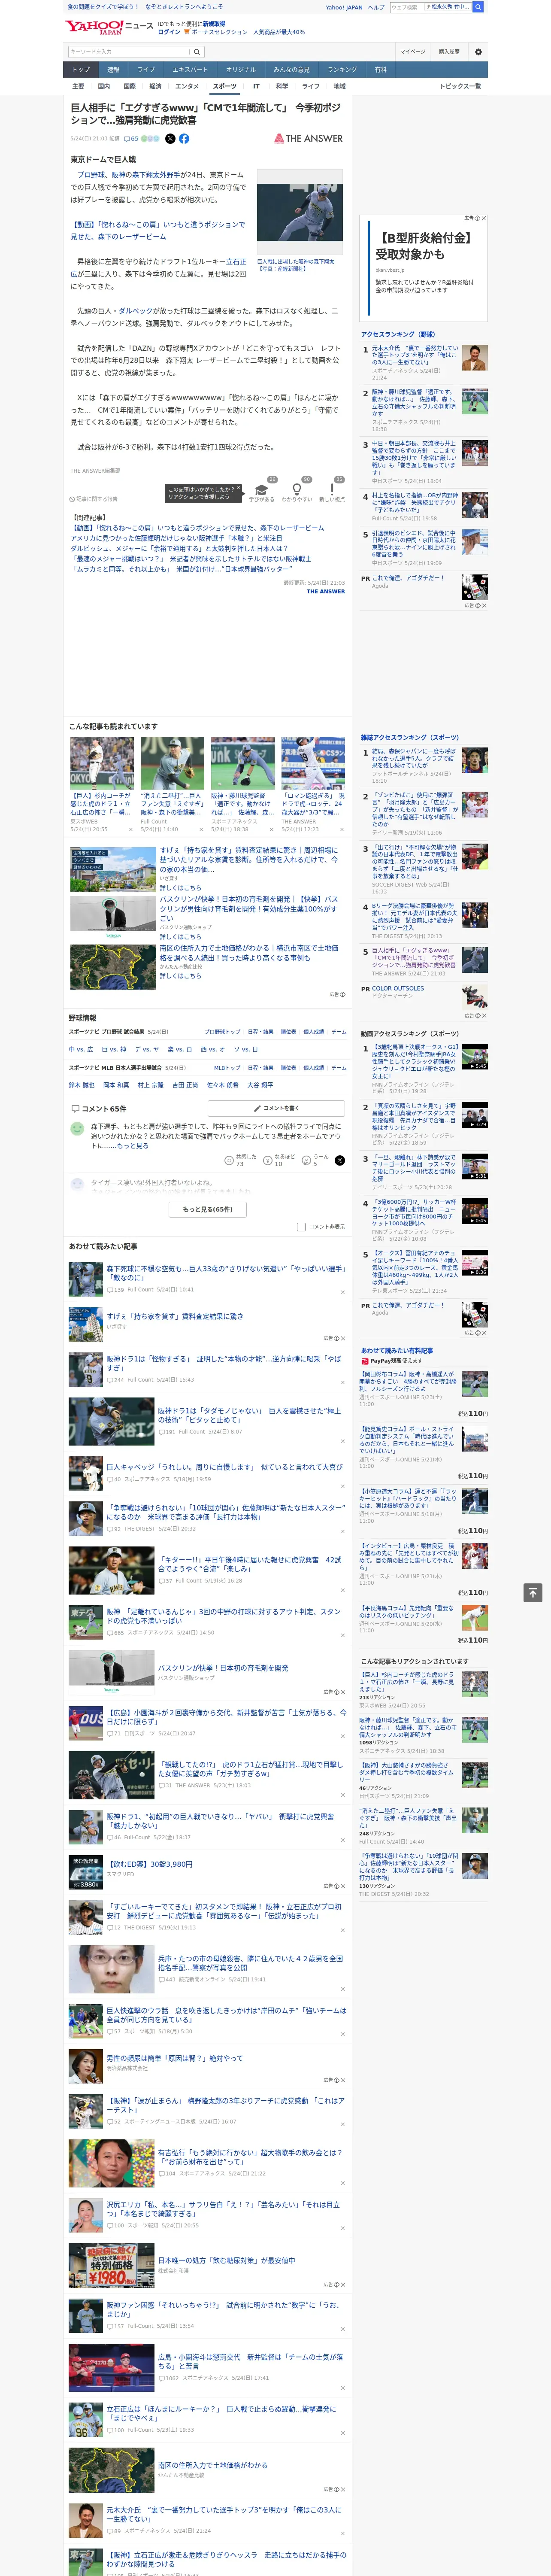Image resolution: width=551 pixels, height=2576 pixels.
Task: Click もっと見る(65件) comments button
Action: (x=208, y=1209)
